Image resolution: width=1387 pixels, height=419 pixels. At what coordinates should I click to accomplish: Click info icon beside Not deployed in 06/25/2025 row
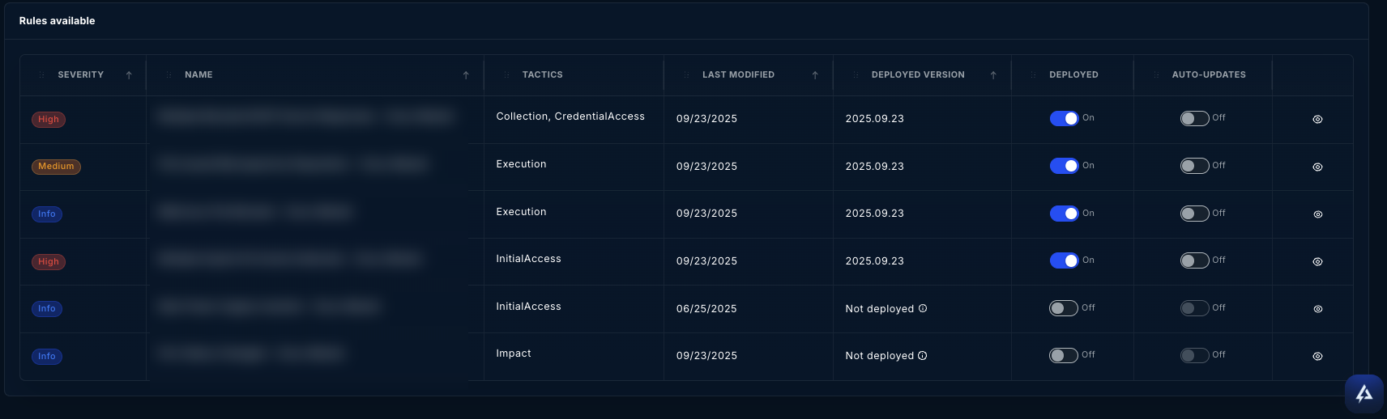pyautogui.click(x=923, y=308)
